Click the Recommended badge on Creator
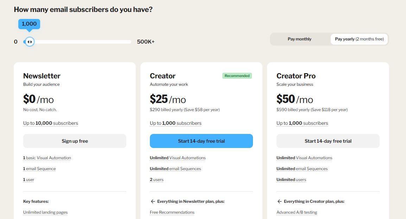 (237, 76)
